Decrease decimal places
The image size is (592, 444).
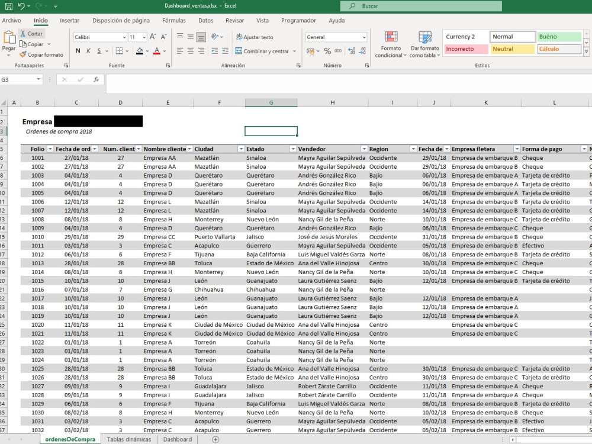pyautogui.click(x=362, y=51)
